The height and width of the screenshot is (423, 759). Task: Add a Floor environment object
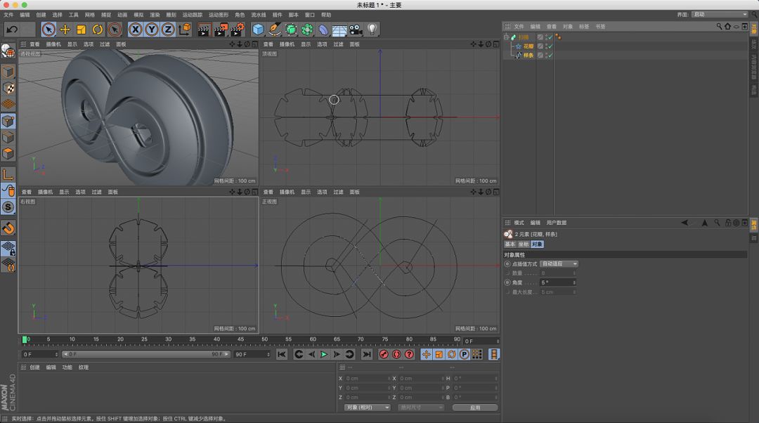pos(340,30)
